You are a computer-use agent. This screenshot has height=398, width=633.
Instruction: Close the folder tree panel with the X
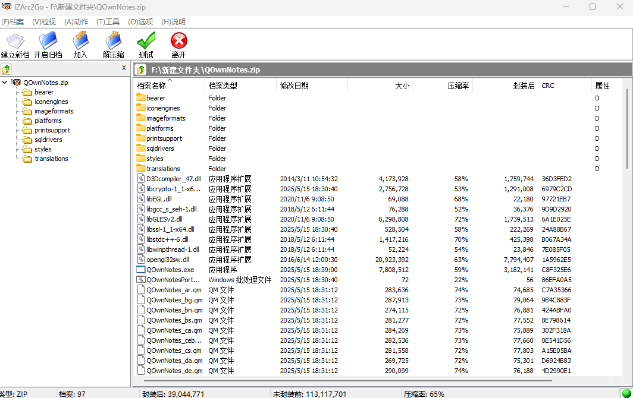click(x=124, y=68)
